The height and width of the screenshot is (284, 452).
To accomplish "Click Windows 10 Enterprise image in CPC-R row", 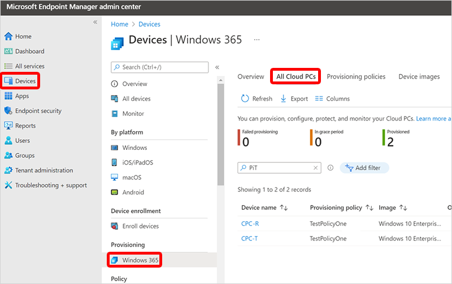I will click(410, 223).
